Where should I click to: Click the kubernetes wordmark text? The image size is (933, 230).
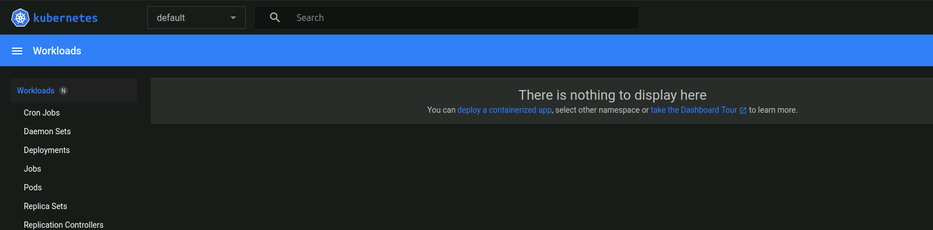pyautogui.click(x=66, y=18)
